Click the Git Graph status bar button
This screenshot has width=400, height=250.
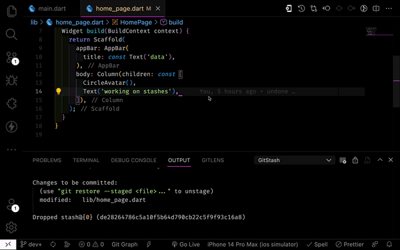[125, 245]
